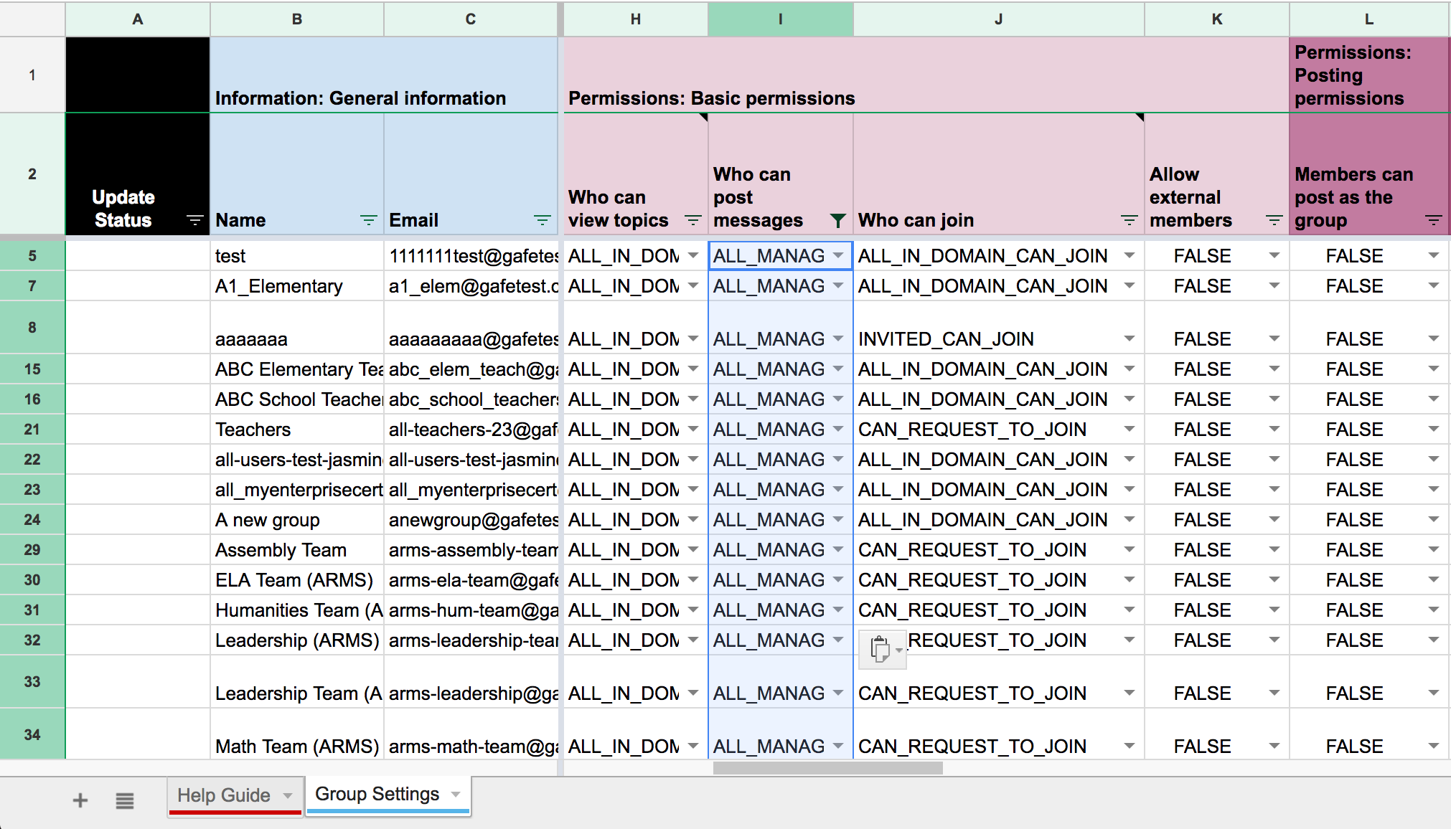The width and height of the screenshot is (1451, 829).
Task: Expand Who can post dropdown for test row
Action: [837, 256]
